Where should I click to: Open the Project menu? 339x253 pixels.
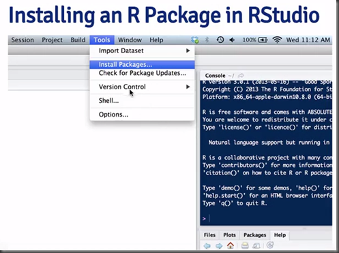pos(52,40)
